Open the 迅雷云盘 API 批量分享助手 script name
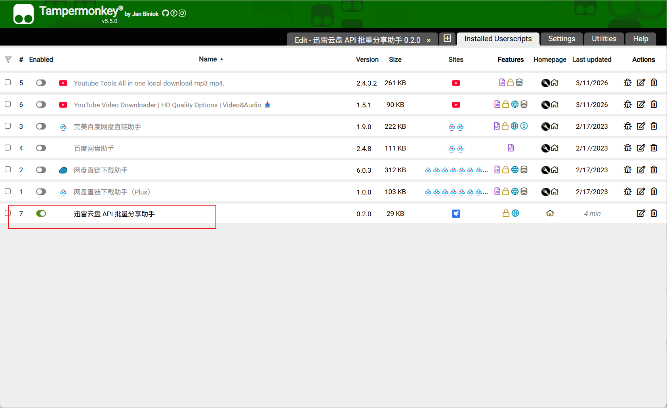The width and height of the screenshot is (667, 408). [x=114, y=214]
